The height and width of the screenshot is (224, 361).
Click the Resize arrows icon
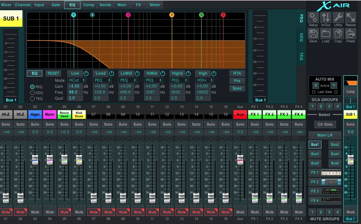tap(350, 18)
